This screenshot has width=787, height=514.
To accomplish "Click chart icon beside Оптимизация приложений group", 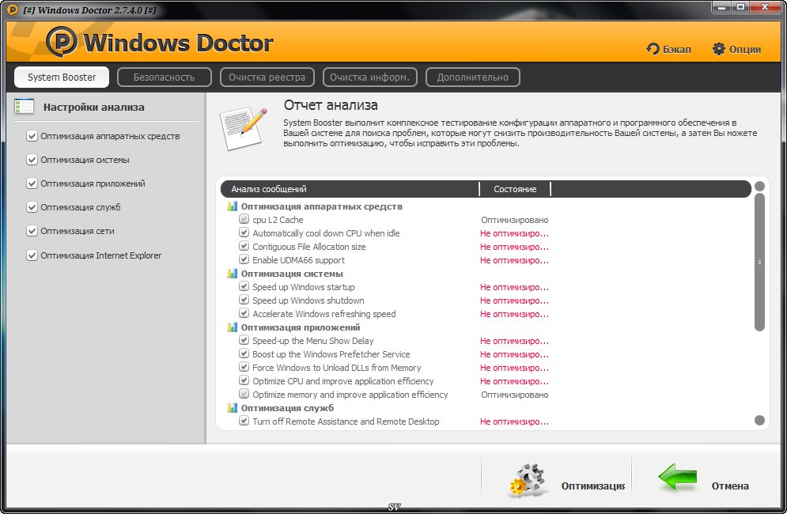I will [x=232, y=327].
